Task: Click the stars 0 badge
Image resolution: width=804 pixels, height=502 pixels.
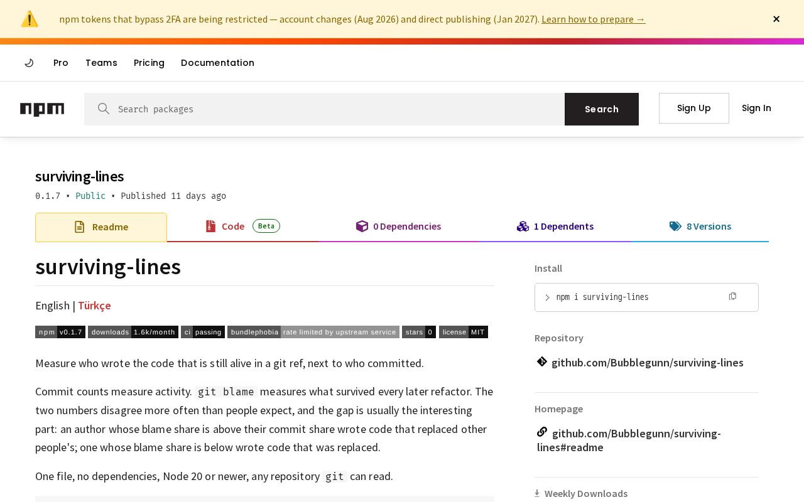Action: click(419, 332)
